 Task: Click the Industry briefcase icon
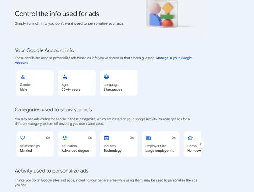click(106, 138)
